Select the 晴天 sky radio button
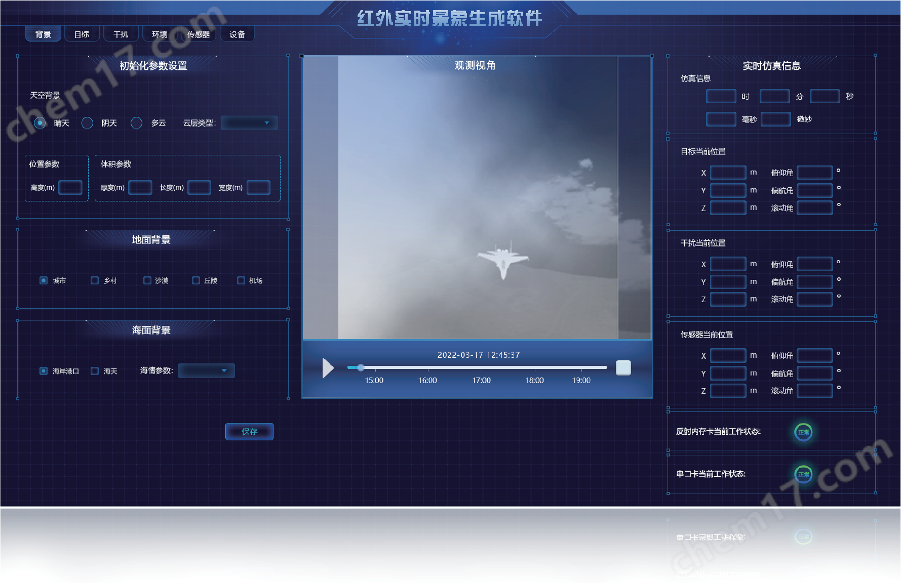This screenshot has width=901, height=583. pyautogui.click(x=40, y=123)
